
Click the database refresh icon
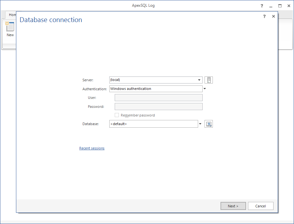coord(209,124)
